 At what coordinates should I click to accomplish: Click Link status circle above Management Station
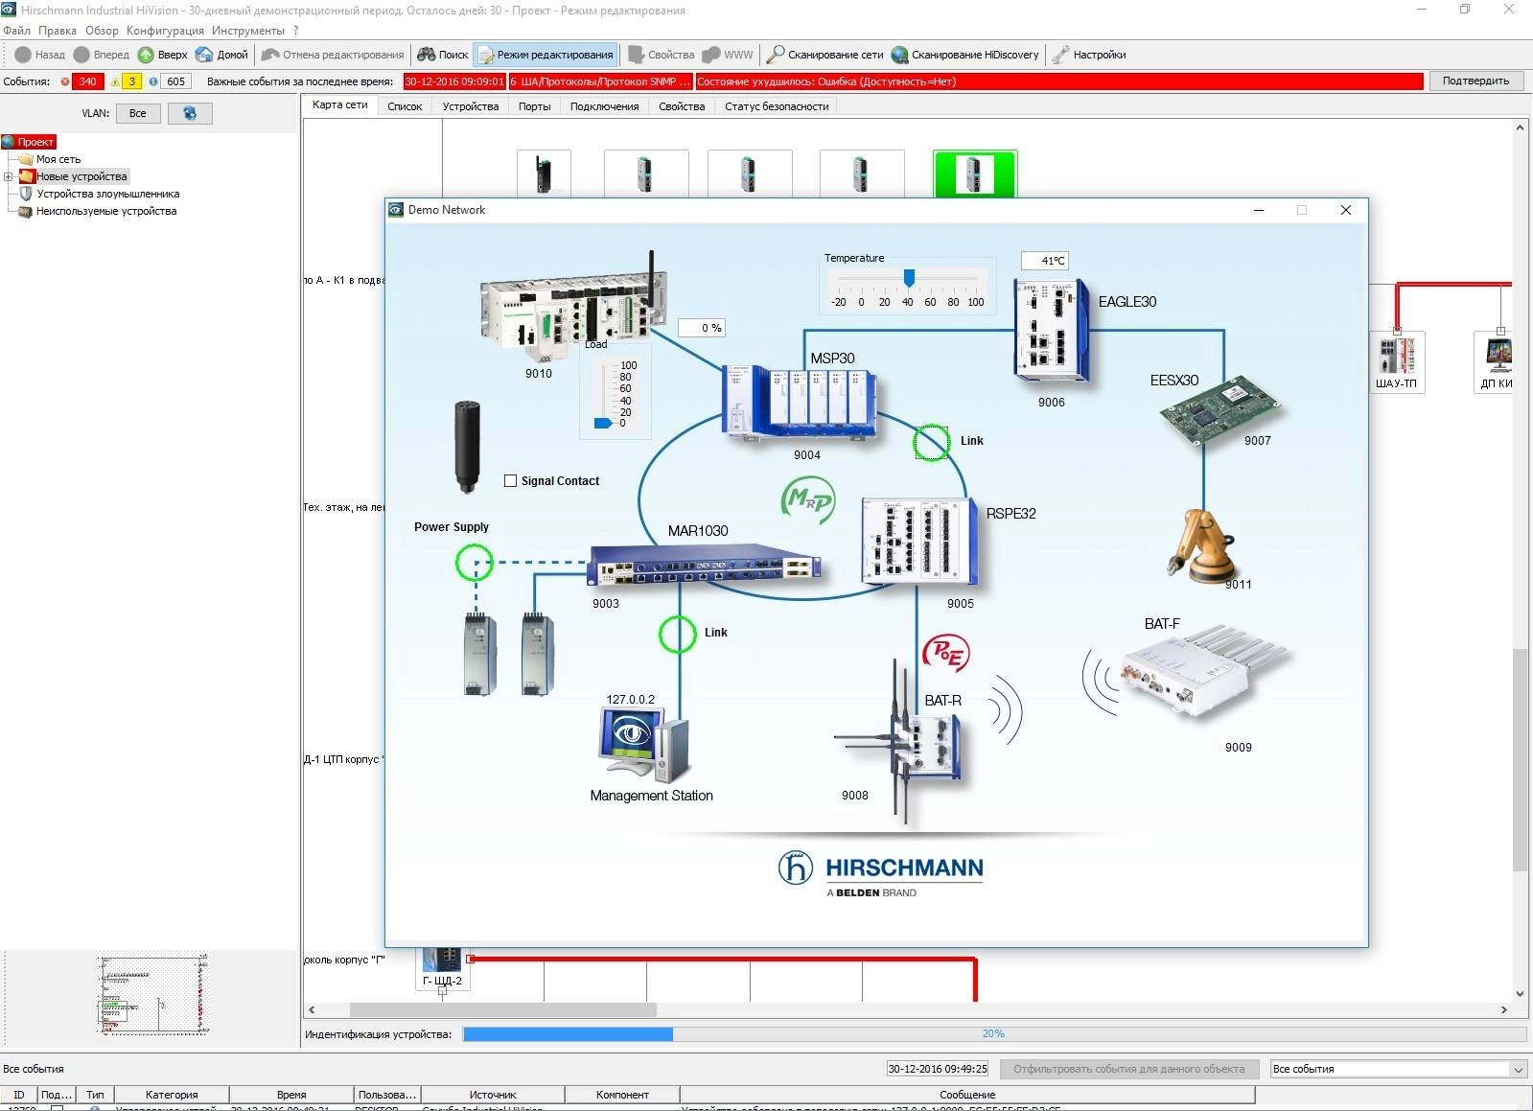point(677,634)
